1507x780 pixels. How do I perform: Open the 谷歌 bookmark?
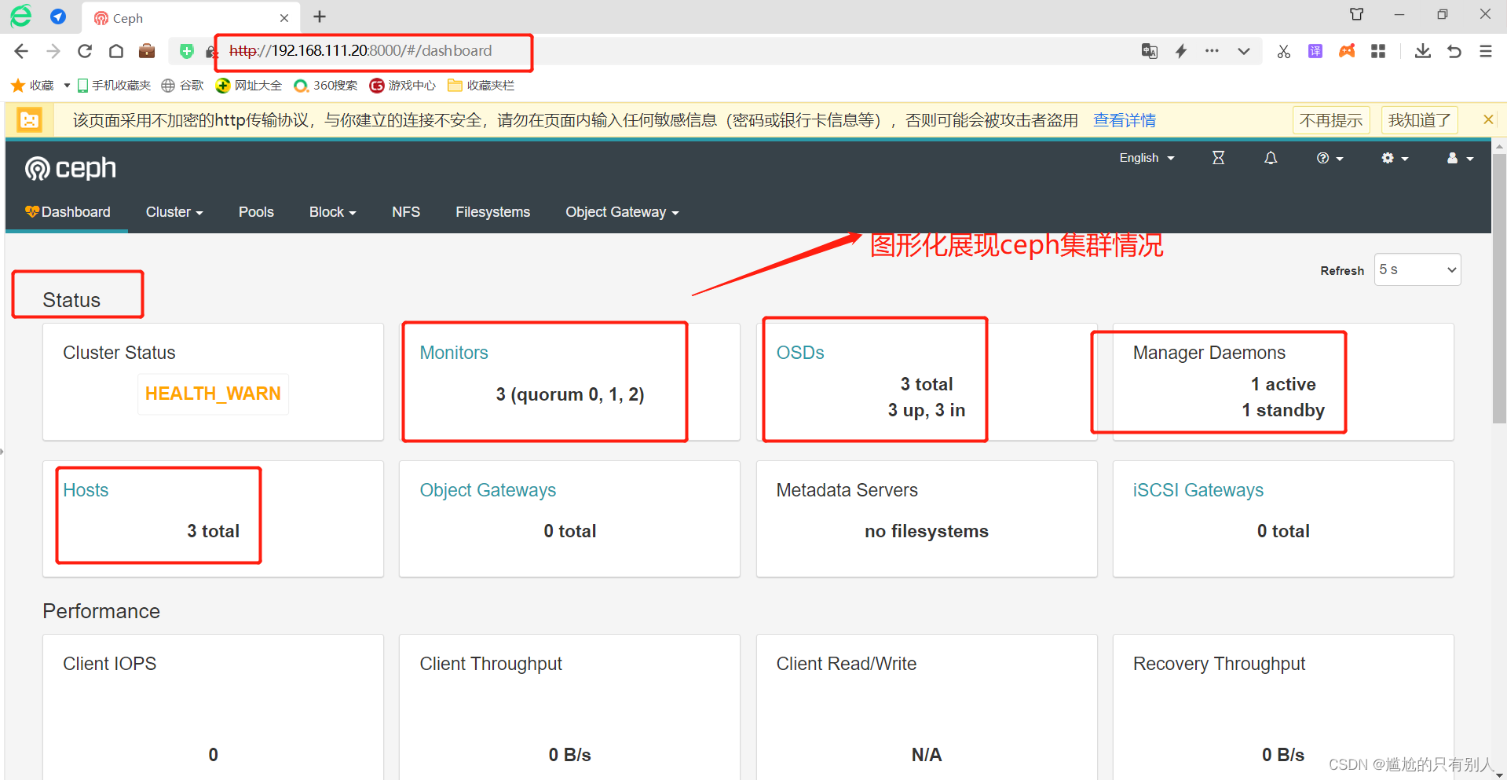coord(182,85)
